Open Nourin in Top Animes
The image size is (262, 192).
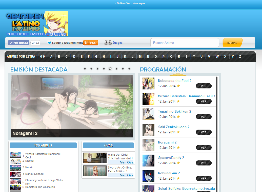click(29, 167)
